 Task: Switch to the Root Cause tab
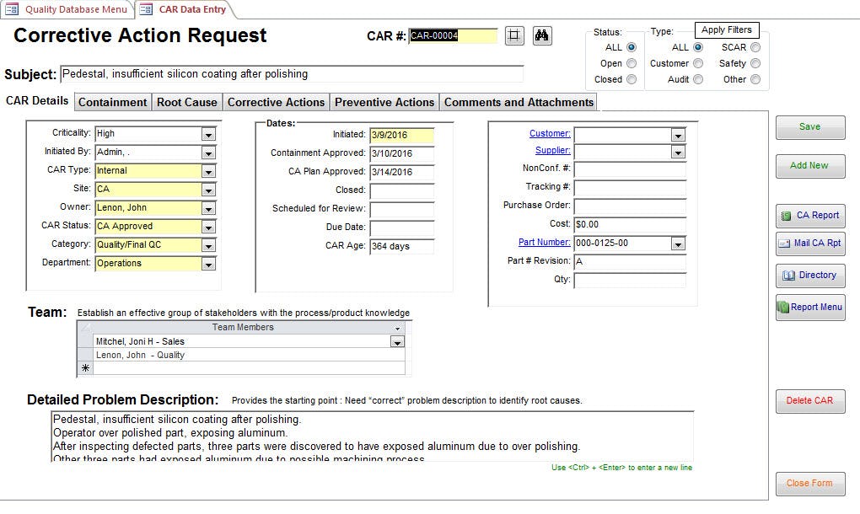pos(185,102)
